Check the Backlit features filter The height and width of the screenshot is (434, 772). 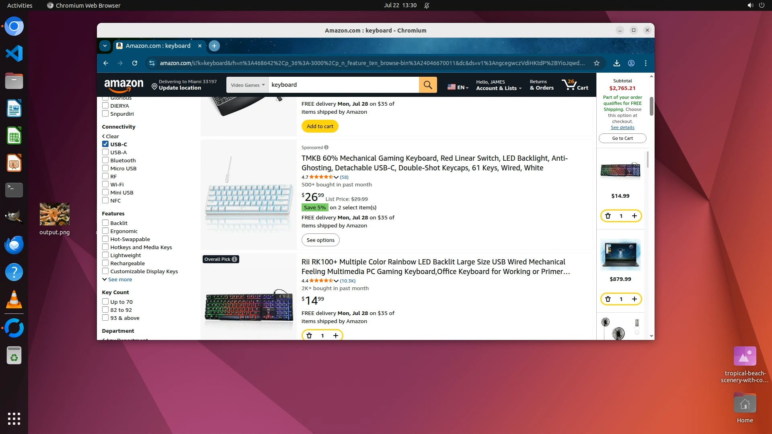tap(105, 223)
